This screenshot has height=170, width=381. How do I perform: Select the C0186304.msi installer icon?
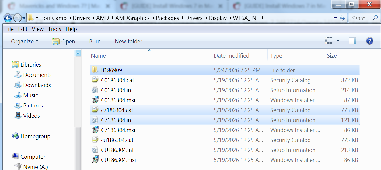click(x=95, y=100)
